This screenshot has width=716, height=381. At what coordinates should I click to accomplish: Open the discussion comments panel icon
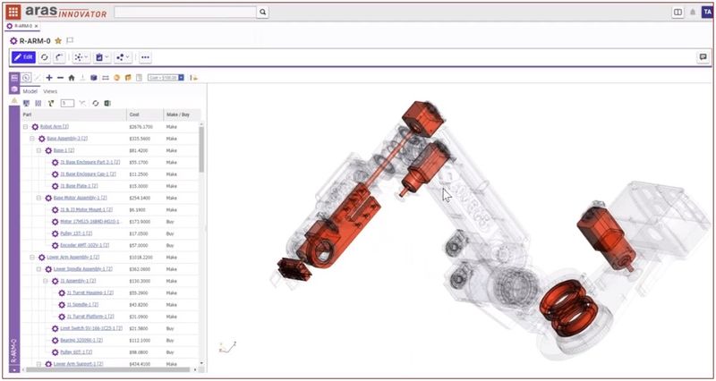point(703,56)
